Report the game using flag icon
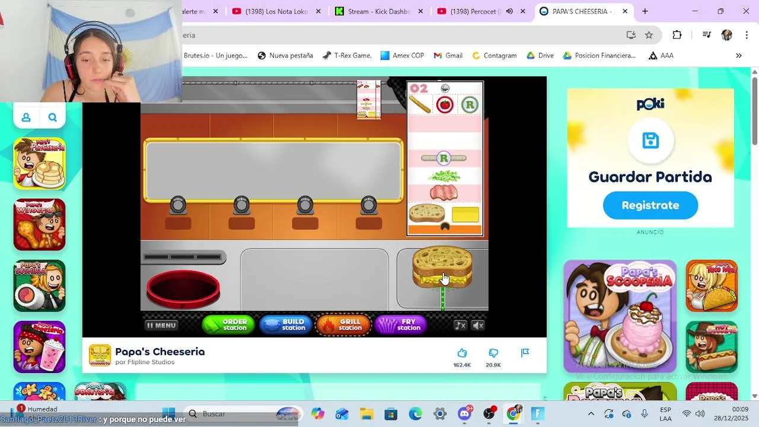Viewport: 759px width, 427px height. coord(525,353)
